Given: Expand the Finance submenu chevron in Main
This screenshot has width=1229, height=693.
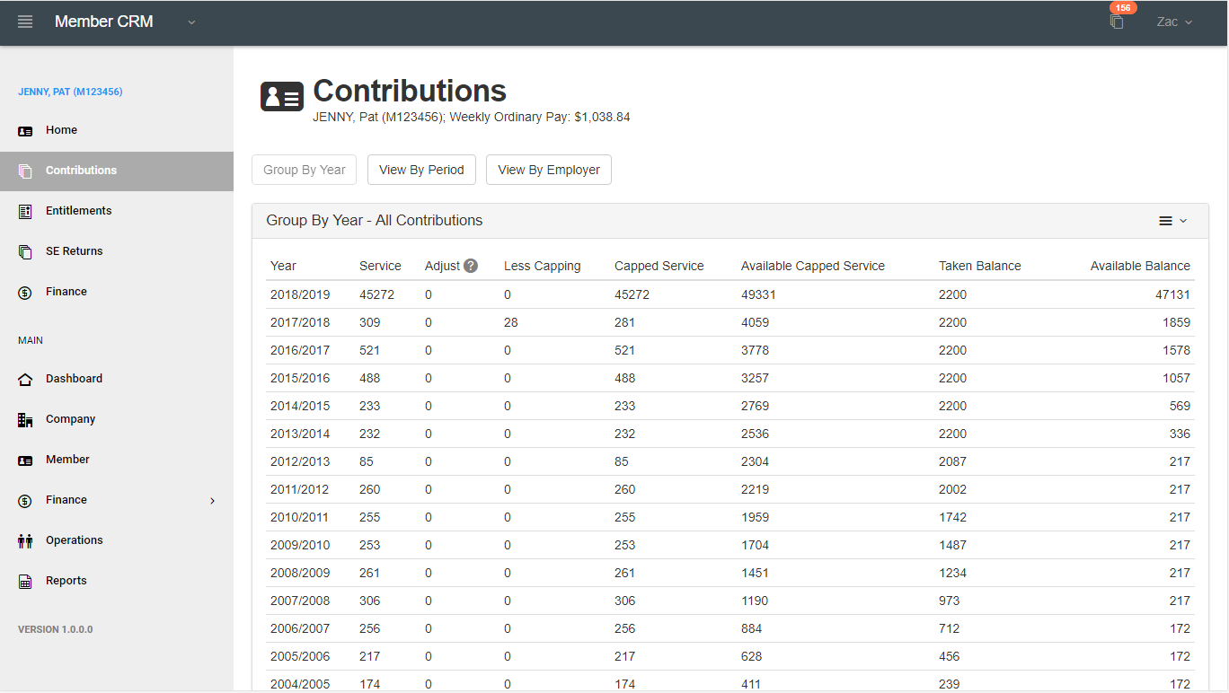Looking at the screenshot, I should (x=213, y=500).
